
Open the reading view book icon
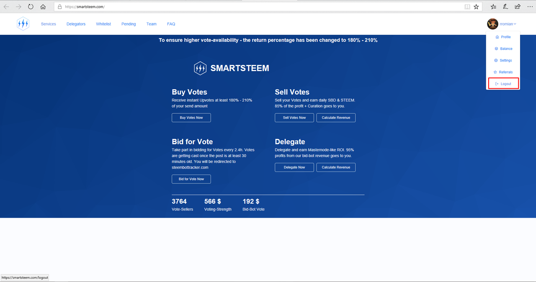pos(467,7)
